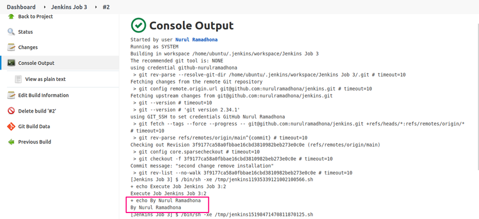The image size is (479, 219).
Task: Open Jenkins Job 3 breadcrumb link
Action: [x=69, y=7]
